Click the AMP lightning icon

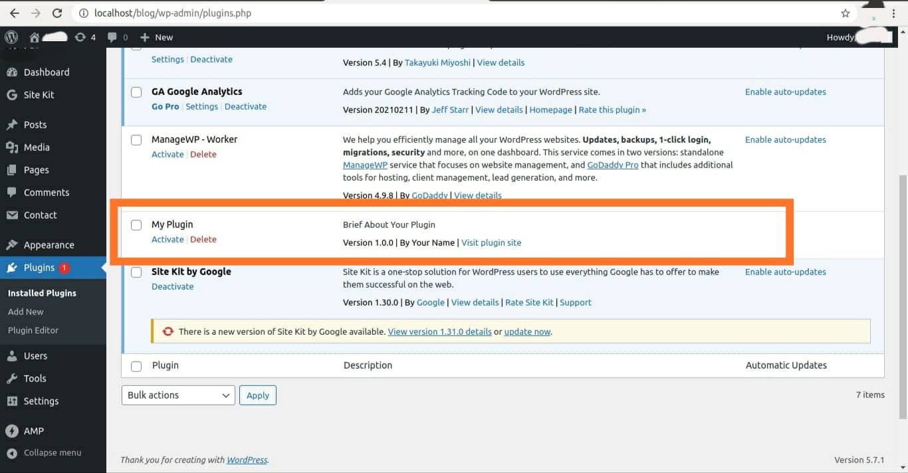pyautogui.click(x=12, y=431)
